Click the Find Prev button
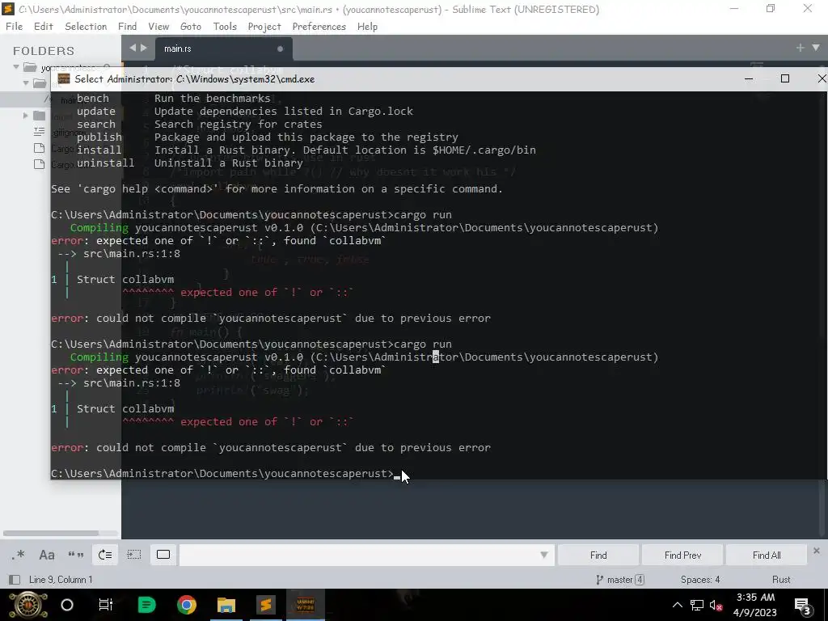This screenshot has height=621, width=828. 682,555
